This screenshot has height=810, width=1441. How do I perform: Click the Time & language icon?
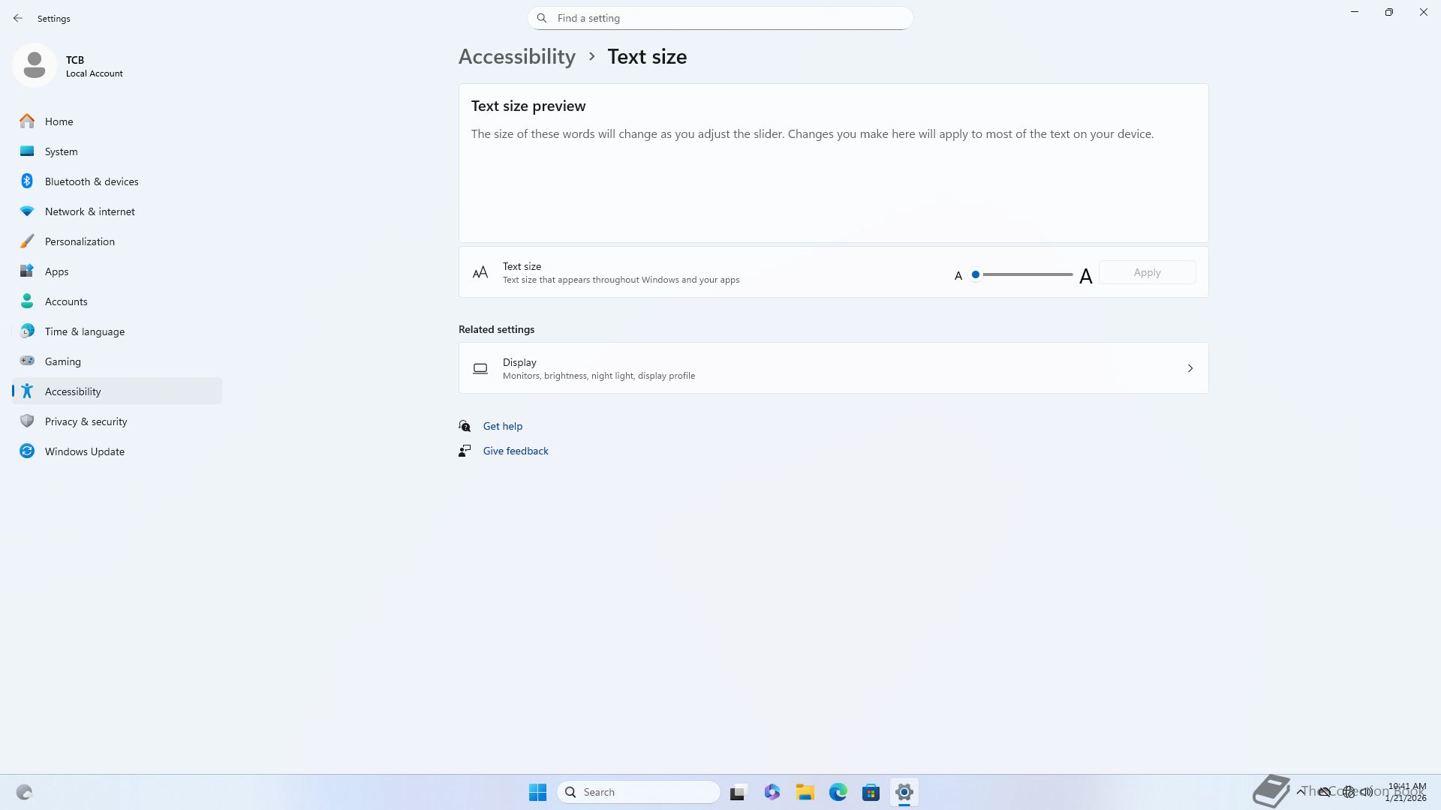click(27, 331)
